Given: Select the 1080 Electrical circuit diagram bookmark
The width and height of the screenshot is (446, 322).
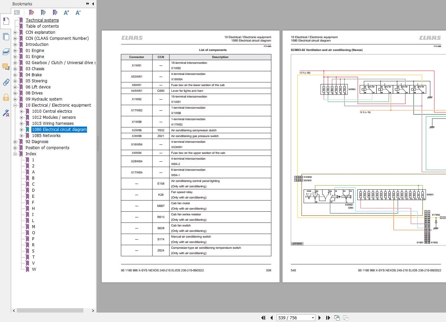Looking at the screenshot, I should [x=59, y=130].
